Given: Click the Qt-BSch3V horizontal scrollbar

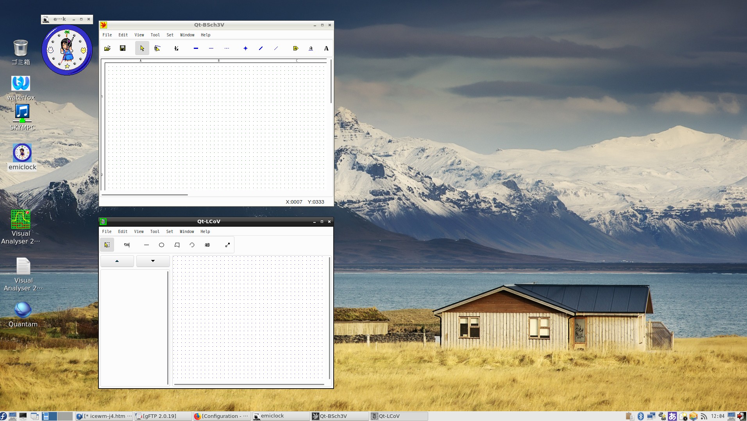Looking at the screenshot, I should point(145,195).
